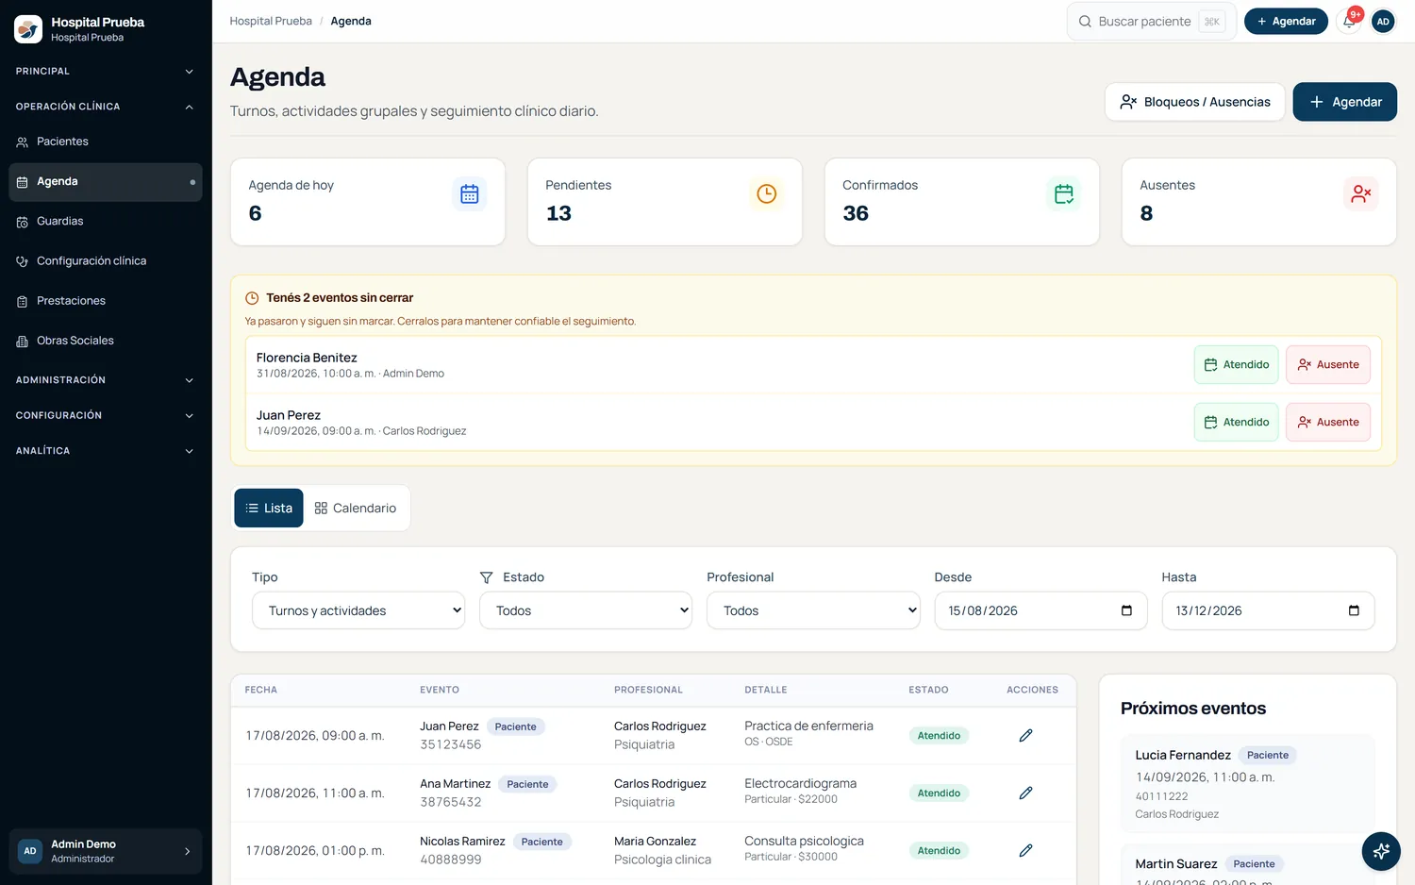Screen dimensions: 1415x885
Task: Click the Pendientes count 13
Action: click(x=558, y=213)
